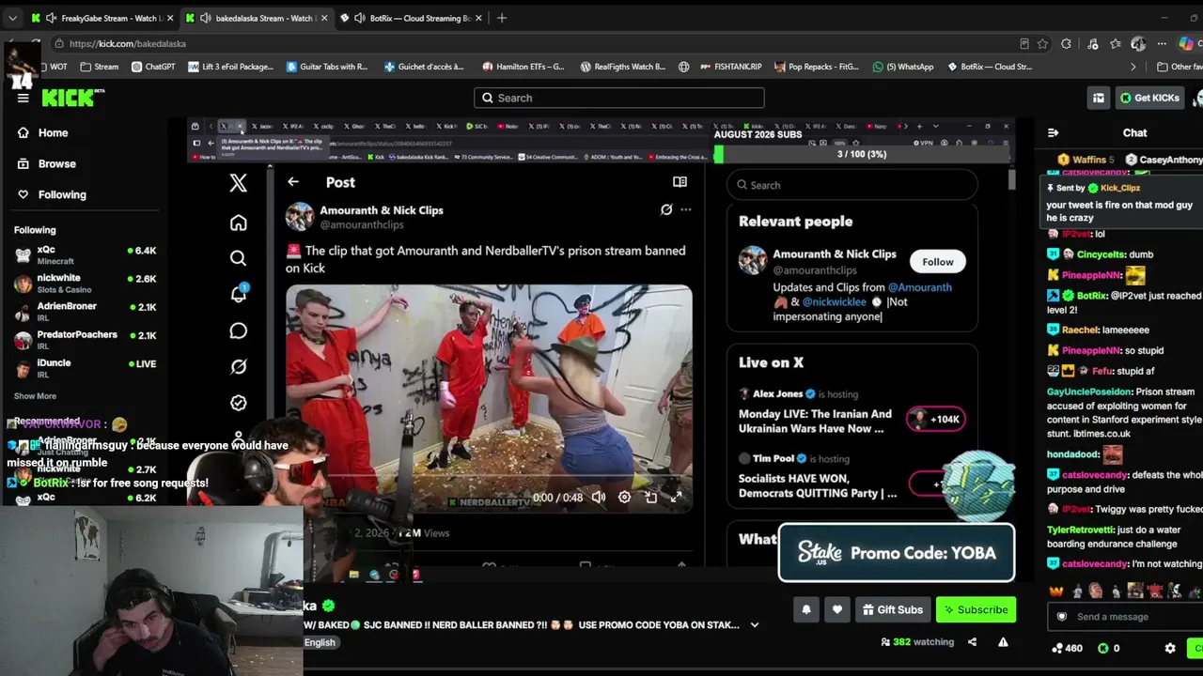Image resolution: width=1203 pixels, height=676 pixels.
Task: Collapse the chat panel arrow icon
Action: (x=1053, y=132)
